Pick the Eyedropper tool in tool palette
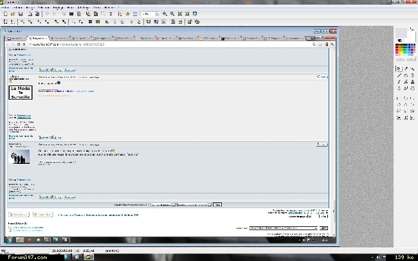This screenshot has width=418, height=261. (405, 68)
